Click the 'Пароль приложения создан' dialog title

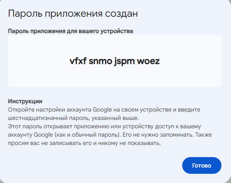73,14
